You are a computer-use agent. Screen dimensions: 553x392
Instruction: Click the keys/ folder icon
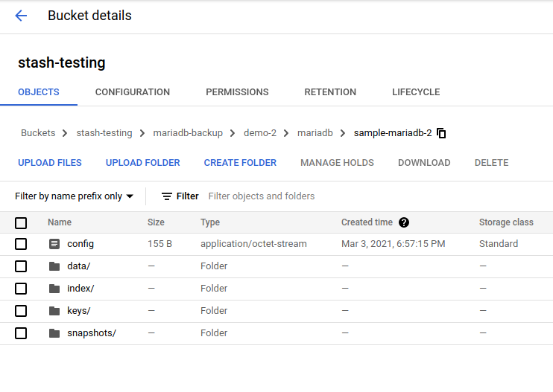pos(54,311)
